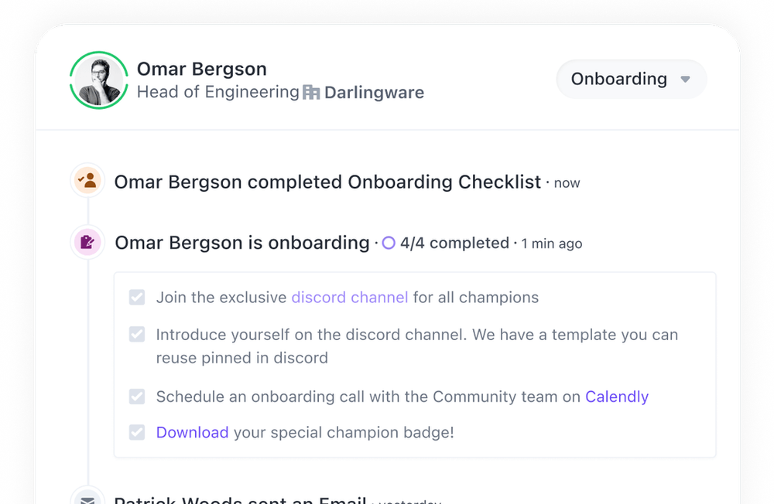Click the completed-checklist person icon

pos(87,181)
